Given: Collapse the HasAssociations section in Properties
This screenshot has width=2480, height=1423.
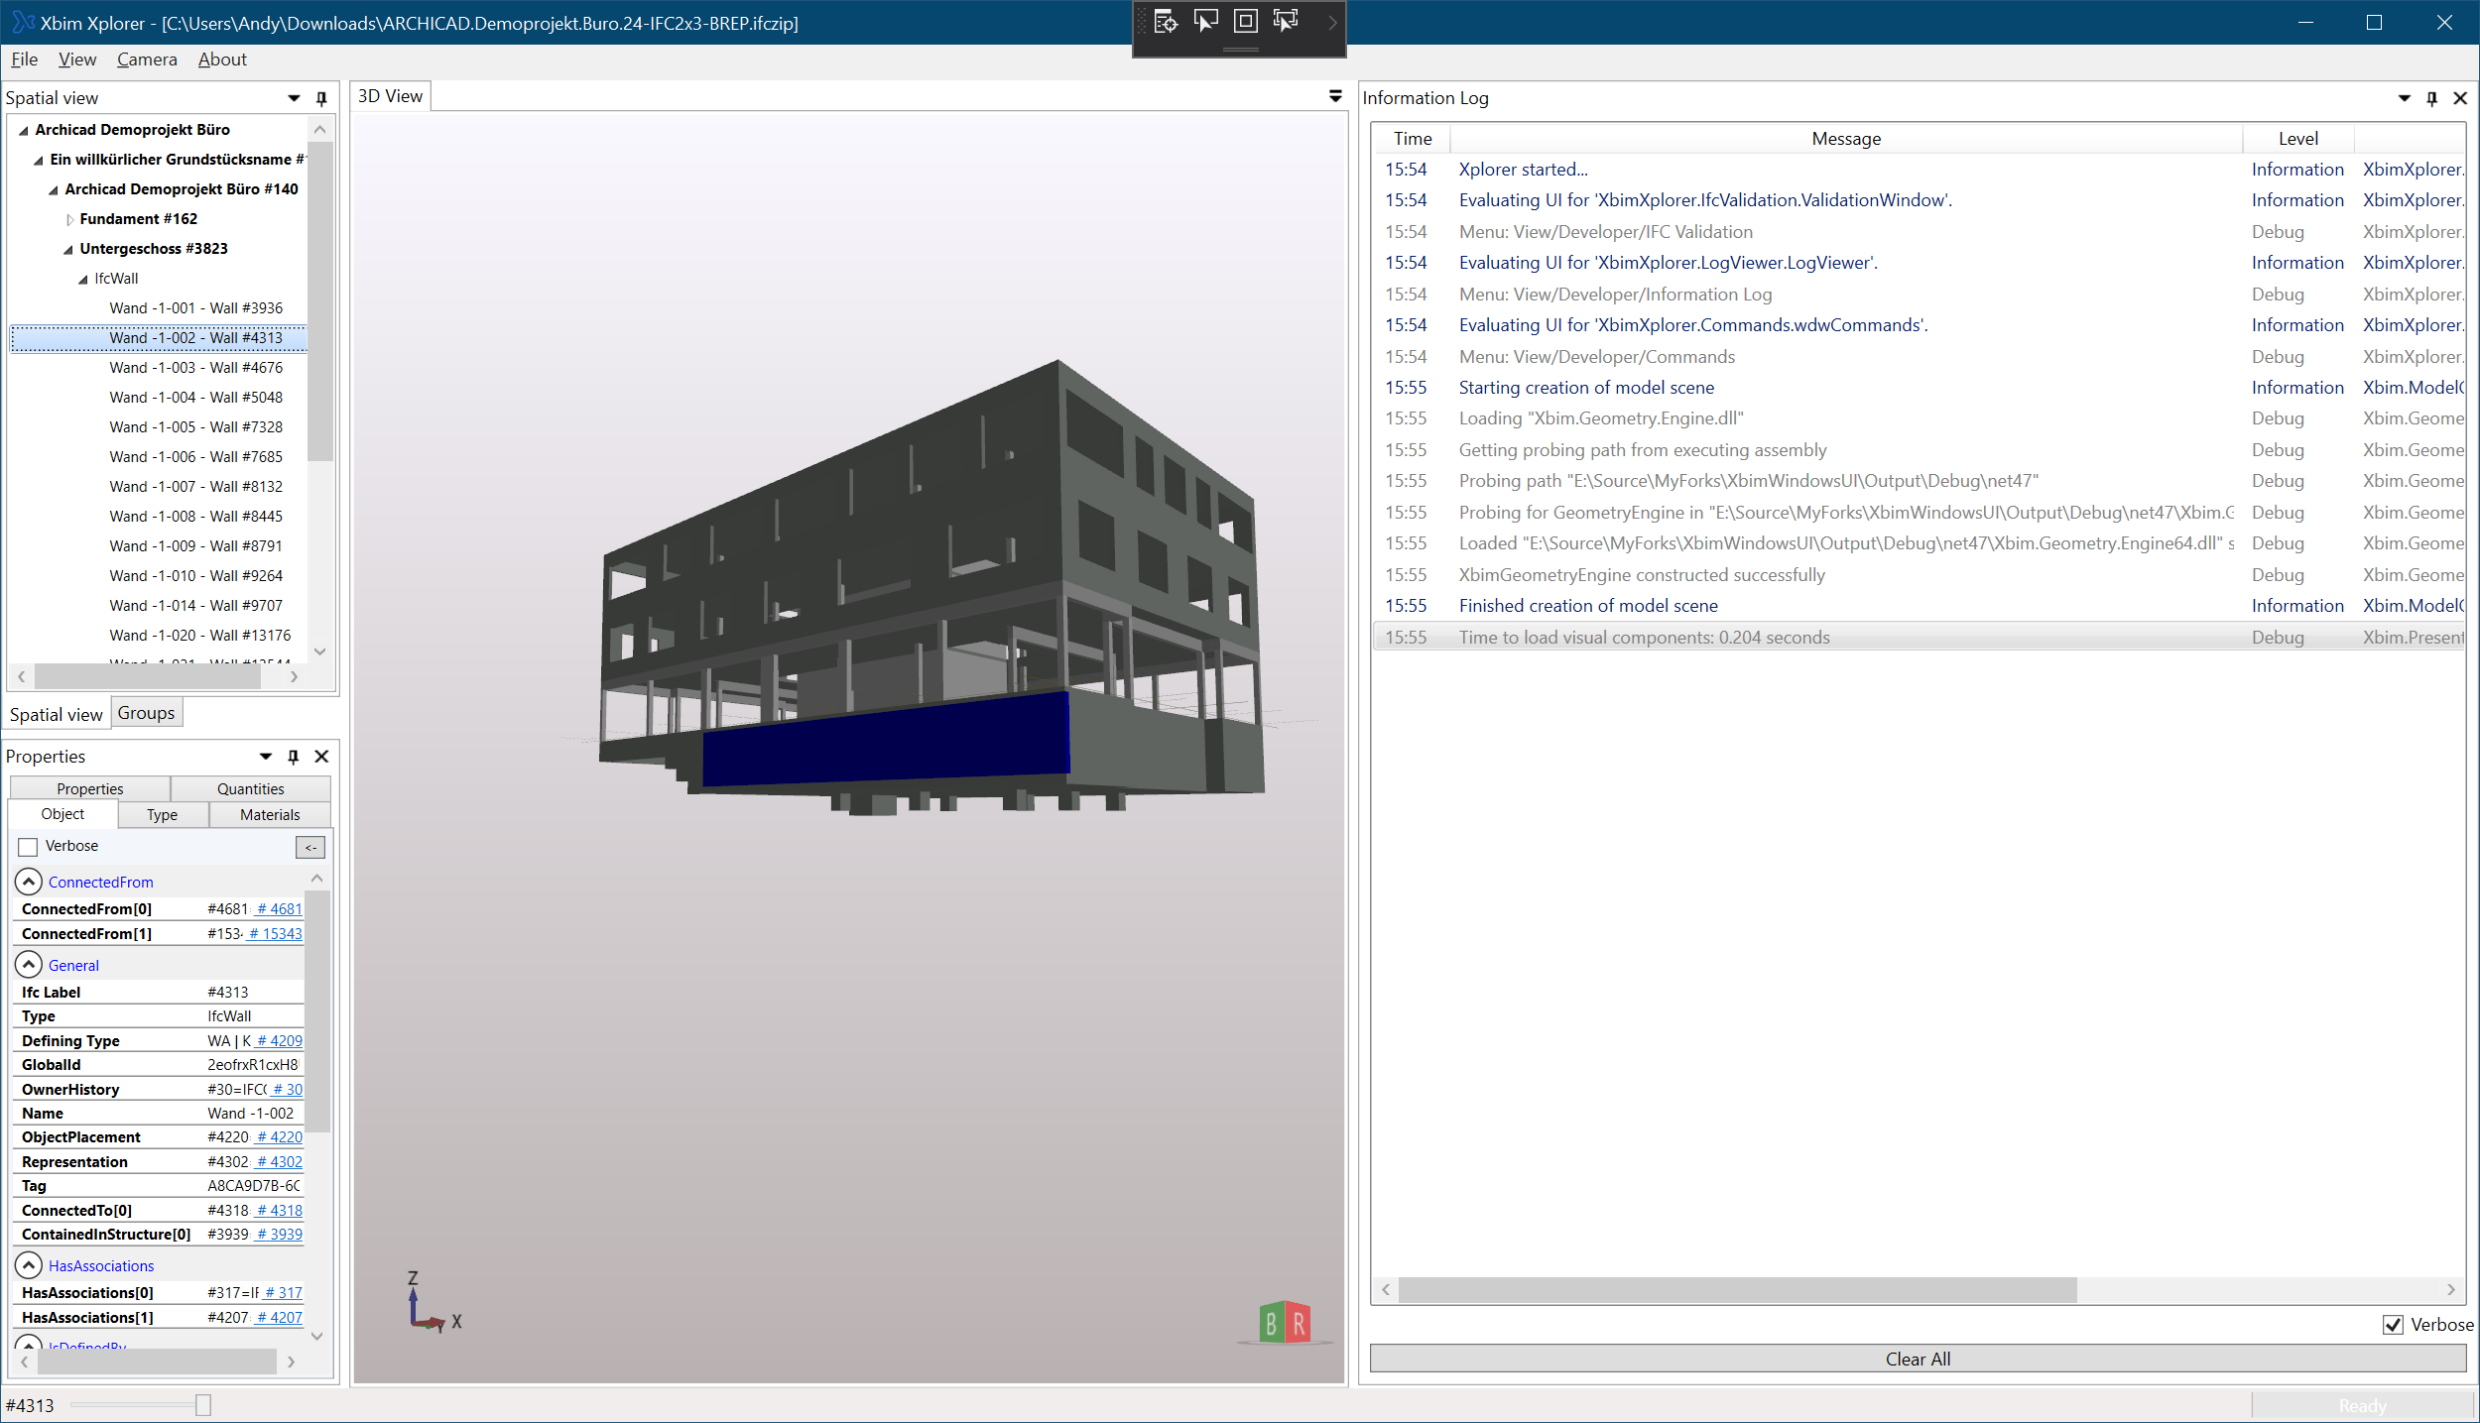Looking at the screenshot, I should tap(28, 1265).
